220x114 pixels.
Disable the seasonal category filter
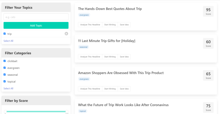click(5, 75)
